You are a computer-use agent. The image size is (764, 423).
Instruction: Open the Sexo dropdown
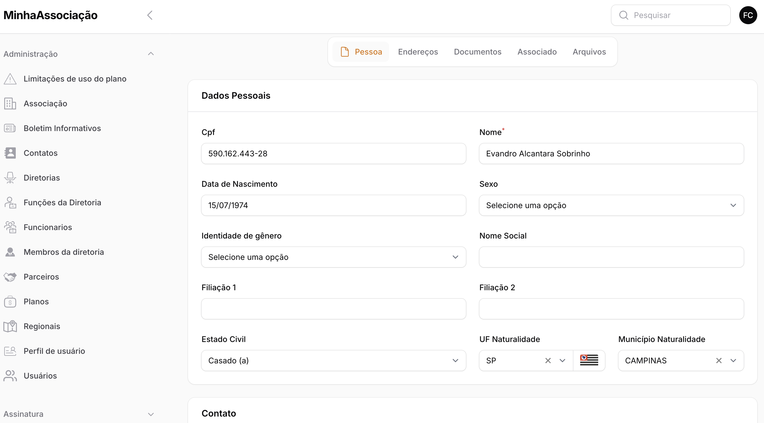(x=611, y=205)
